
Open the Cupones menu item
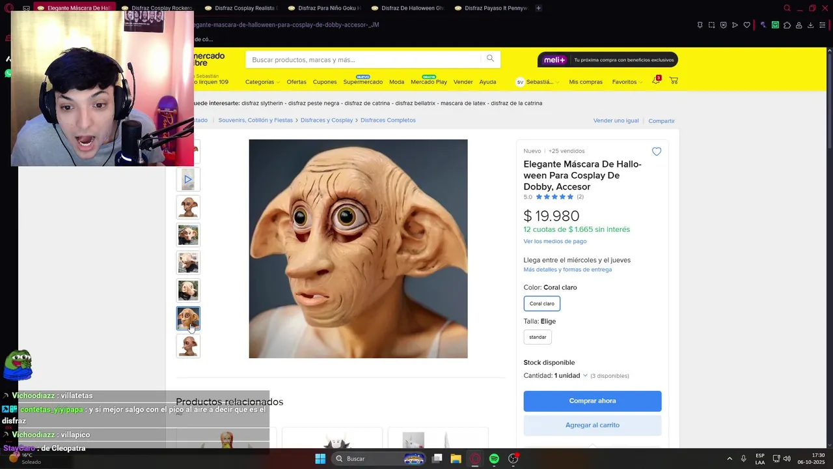[325, 82]
